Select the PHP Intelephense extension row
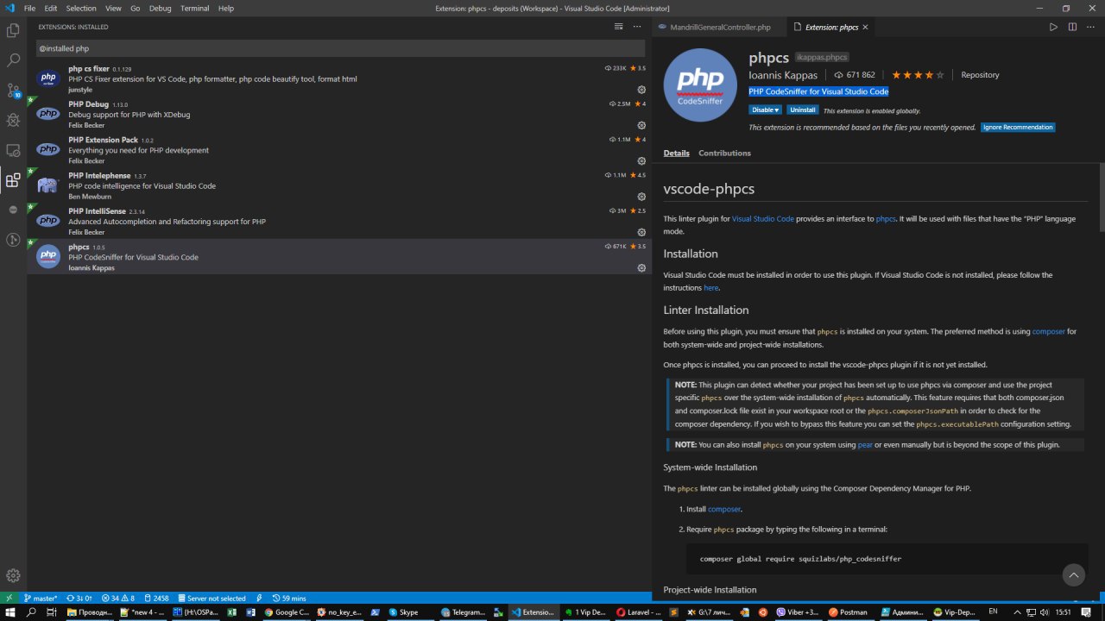Viewport: 1105px width, 621px height. pos(338,185)
